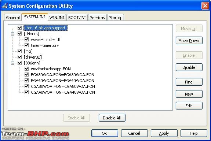Select the [386enh] section label
This screenshot has height=141, width=211.
(32, 63)
